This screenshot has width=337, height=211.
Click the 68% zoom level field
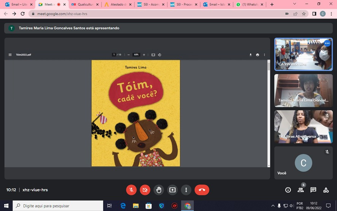click(x=136, y=55)
